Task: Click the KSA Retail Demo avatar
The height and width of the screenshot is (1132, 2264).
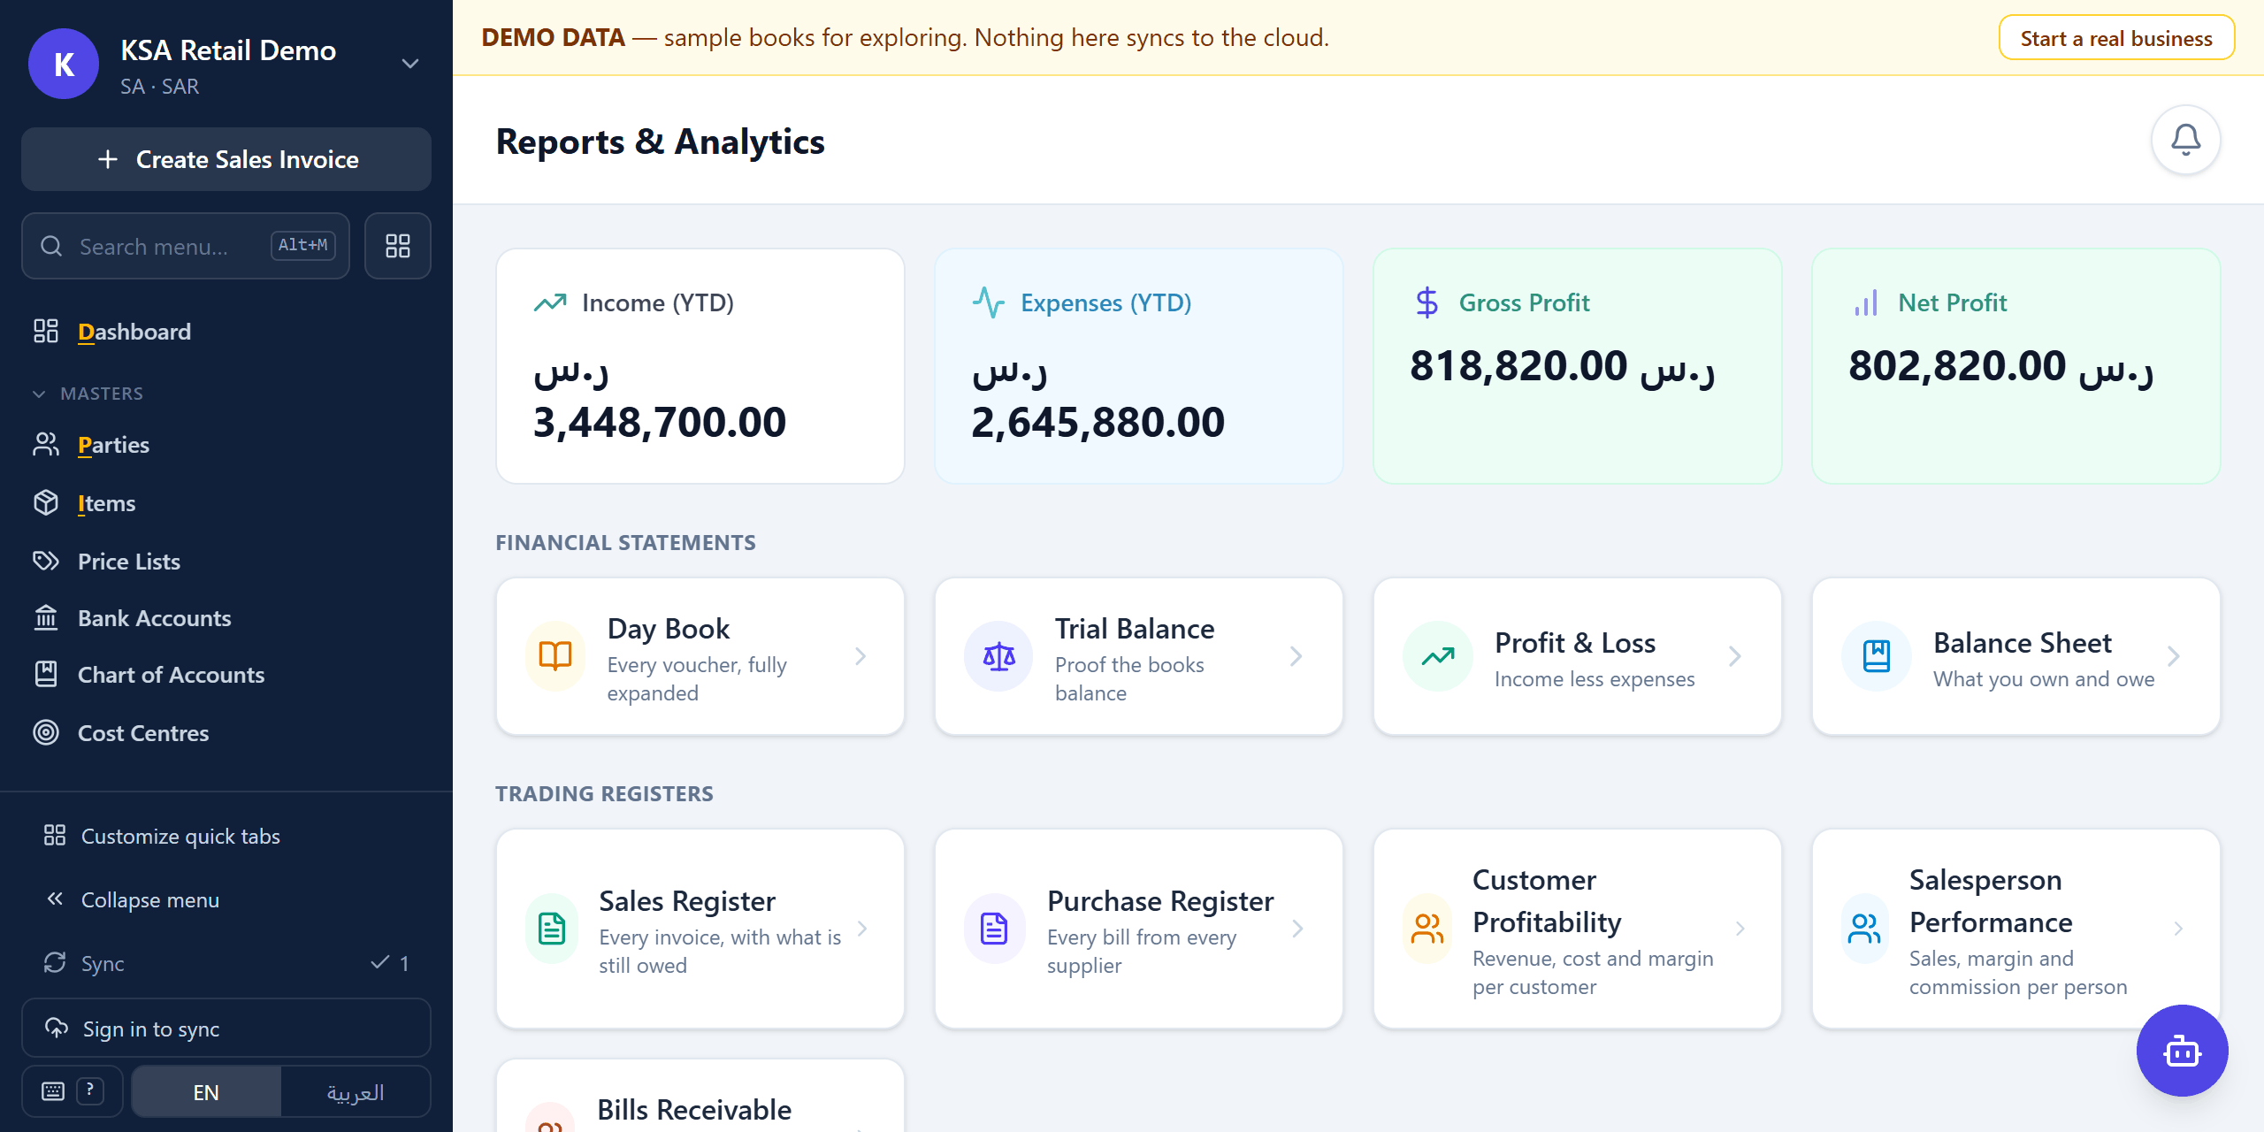Action: point(64,64)
